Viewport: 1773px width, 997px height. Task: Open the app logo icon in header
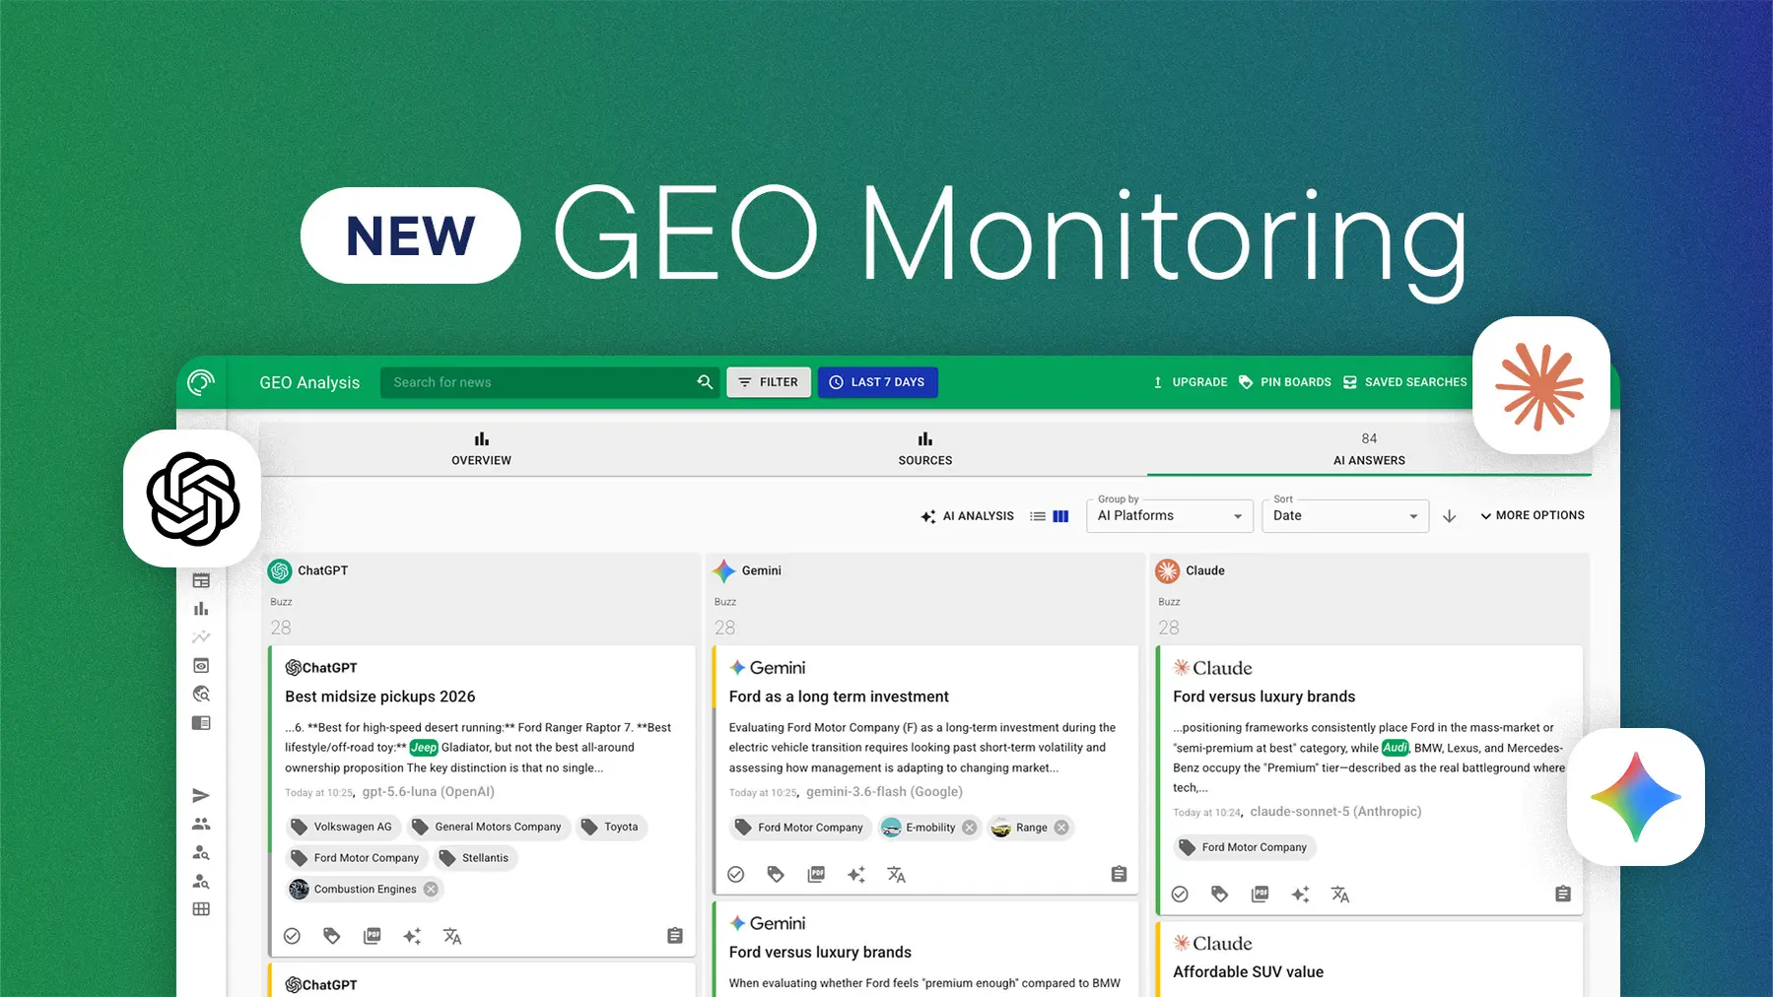[x=201, y=382]
